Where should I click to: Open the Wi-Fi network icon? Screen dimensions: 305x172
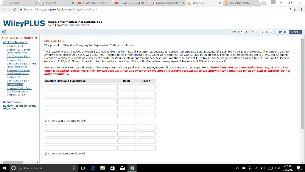[x=257, y=168]
